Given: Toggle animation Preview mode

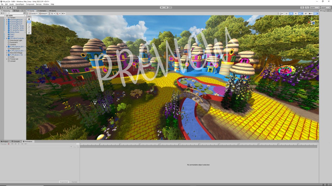Looking at the screenshot, I should click(x=3, y=144).
